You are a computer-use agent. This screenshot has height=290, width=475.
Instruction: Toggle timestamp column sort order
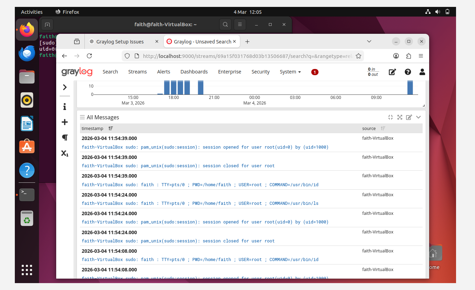click(x=111, y=128)
